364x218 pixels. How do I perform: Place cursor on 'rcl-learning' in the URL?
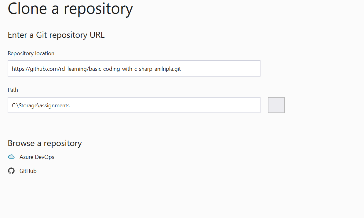pos(73,69)
